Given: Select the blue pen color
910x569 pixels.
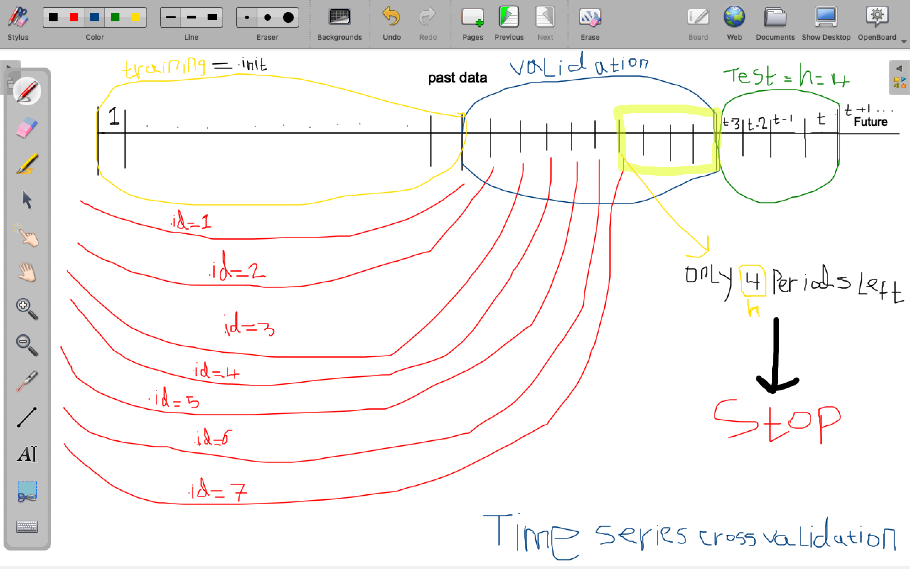Looking at the screenshot, I should (95, 17).
